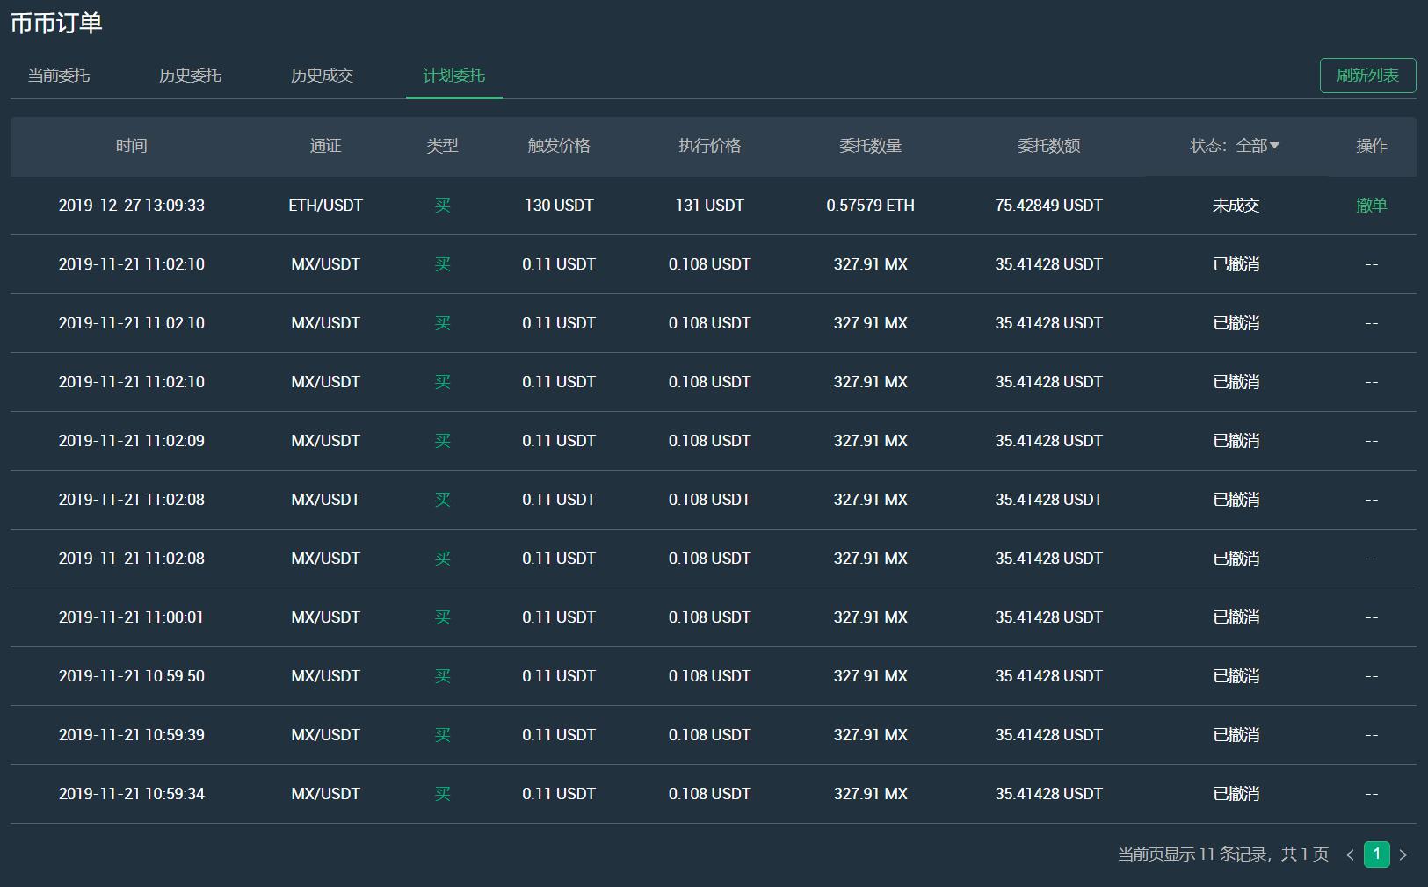Click the 通证 column header
Screen dimensions: 1428x887
point(325,146)
